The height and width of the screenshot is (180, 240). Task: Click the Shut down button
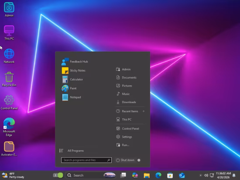tap(125, 160)
